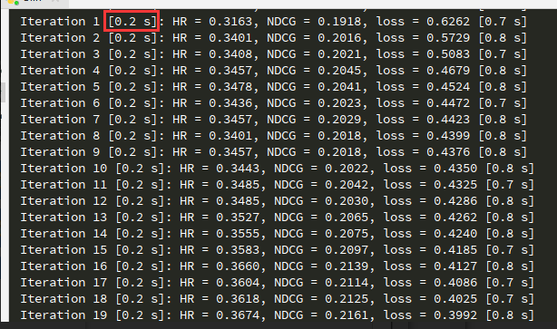Select NDCG value 0.2161 in Iteration 19

[x=347, y=315]
